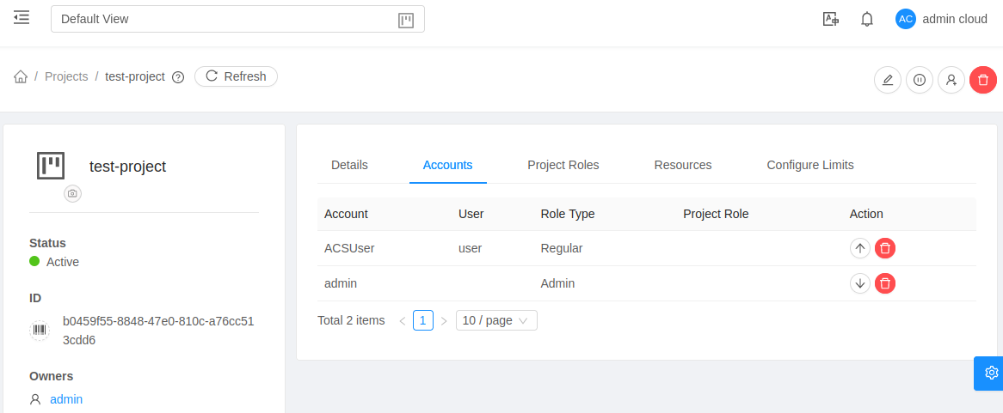Switch to the Resources tab
The width and height of the screenshot is (1003, 413).
[x=682, y=165]
